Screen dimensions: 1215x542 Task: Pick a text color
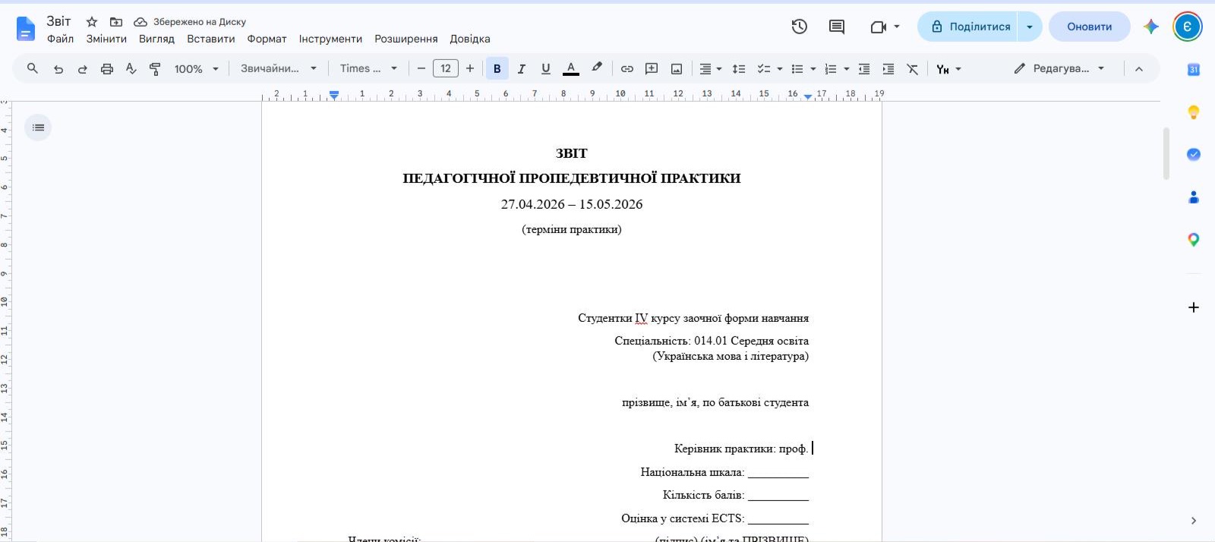point(571,68)
